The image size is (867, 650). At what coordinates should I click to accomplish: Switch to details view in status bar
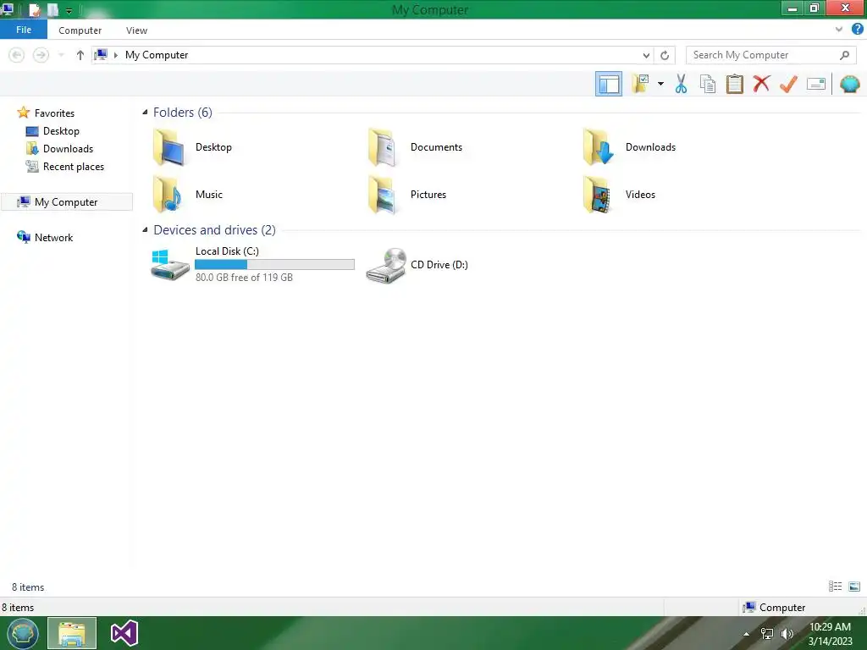coord(835,587)
